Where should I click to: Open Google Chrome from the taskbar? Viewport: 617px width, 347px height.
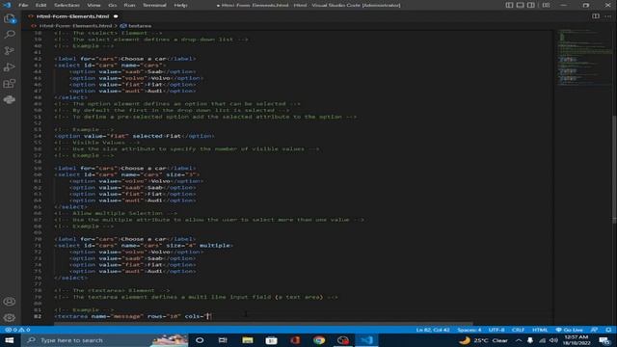pyautogui.click(x=319, y=340)
